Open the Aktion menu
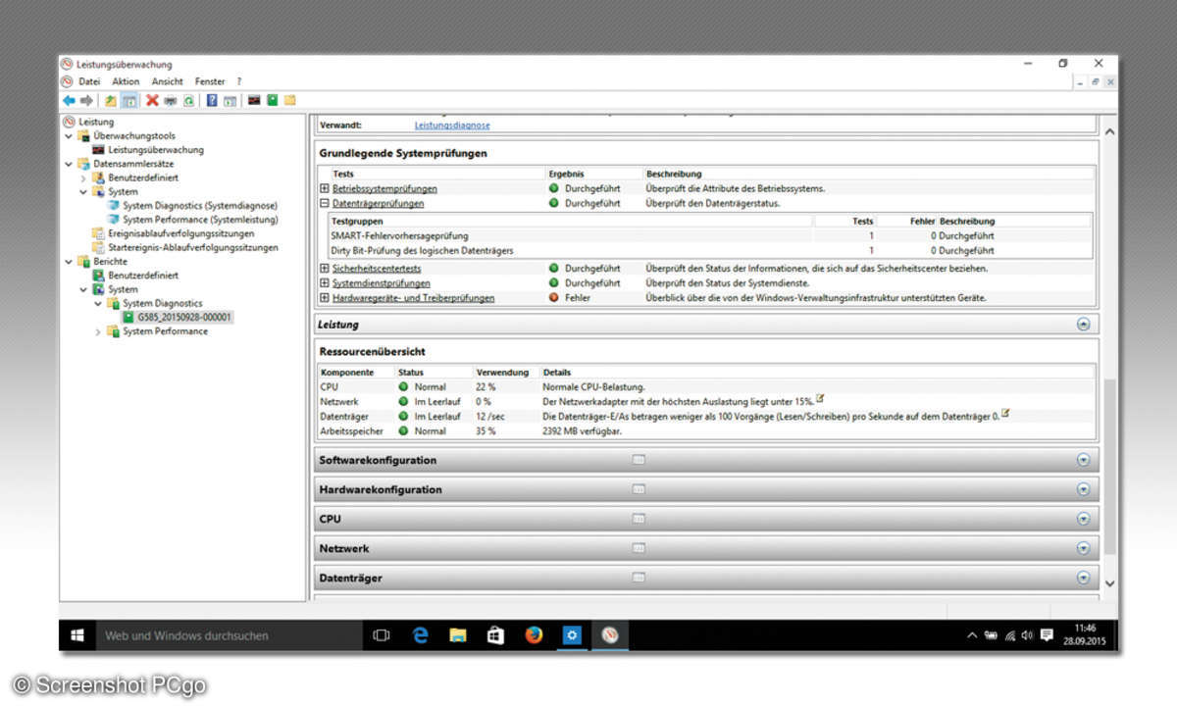This screenshot has width=1177, height=706. [126, 81]
